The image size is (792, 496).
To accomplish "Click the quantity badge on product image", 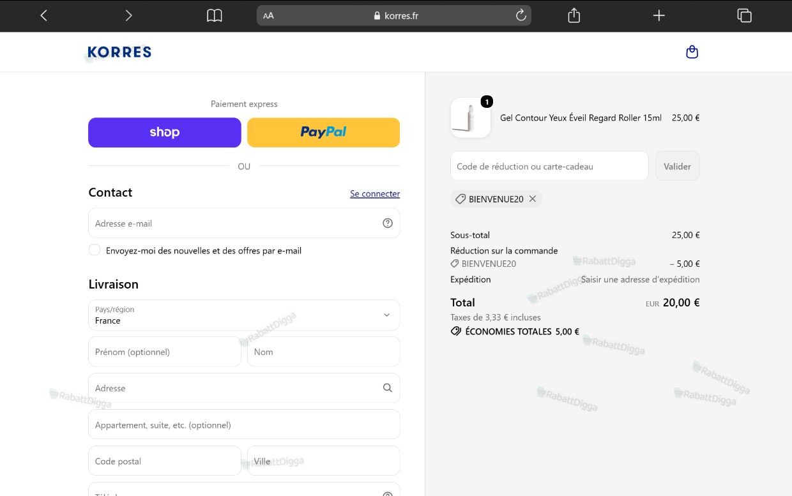I will point(487,101).
